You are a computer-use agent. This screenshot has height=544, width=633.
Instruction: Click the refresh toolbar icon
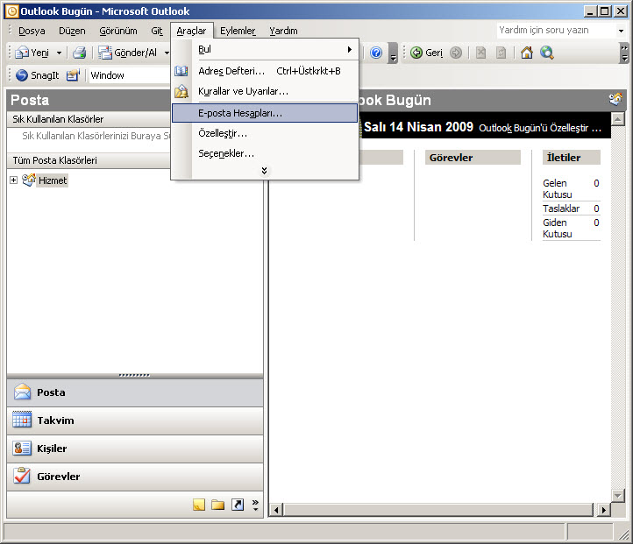(x=501, y=53)
